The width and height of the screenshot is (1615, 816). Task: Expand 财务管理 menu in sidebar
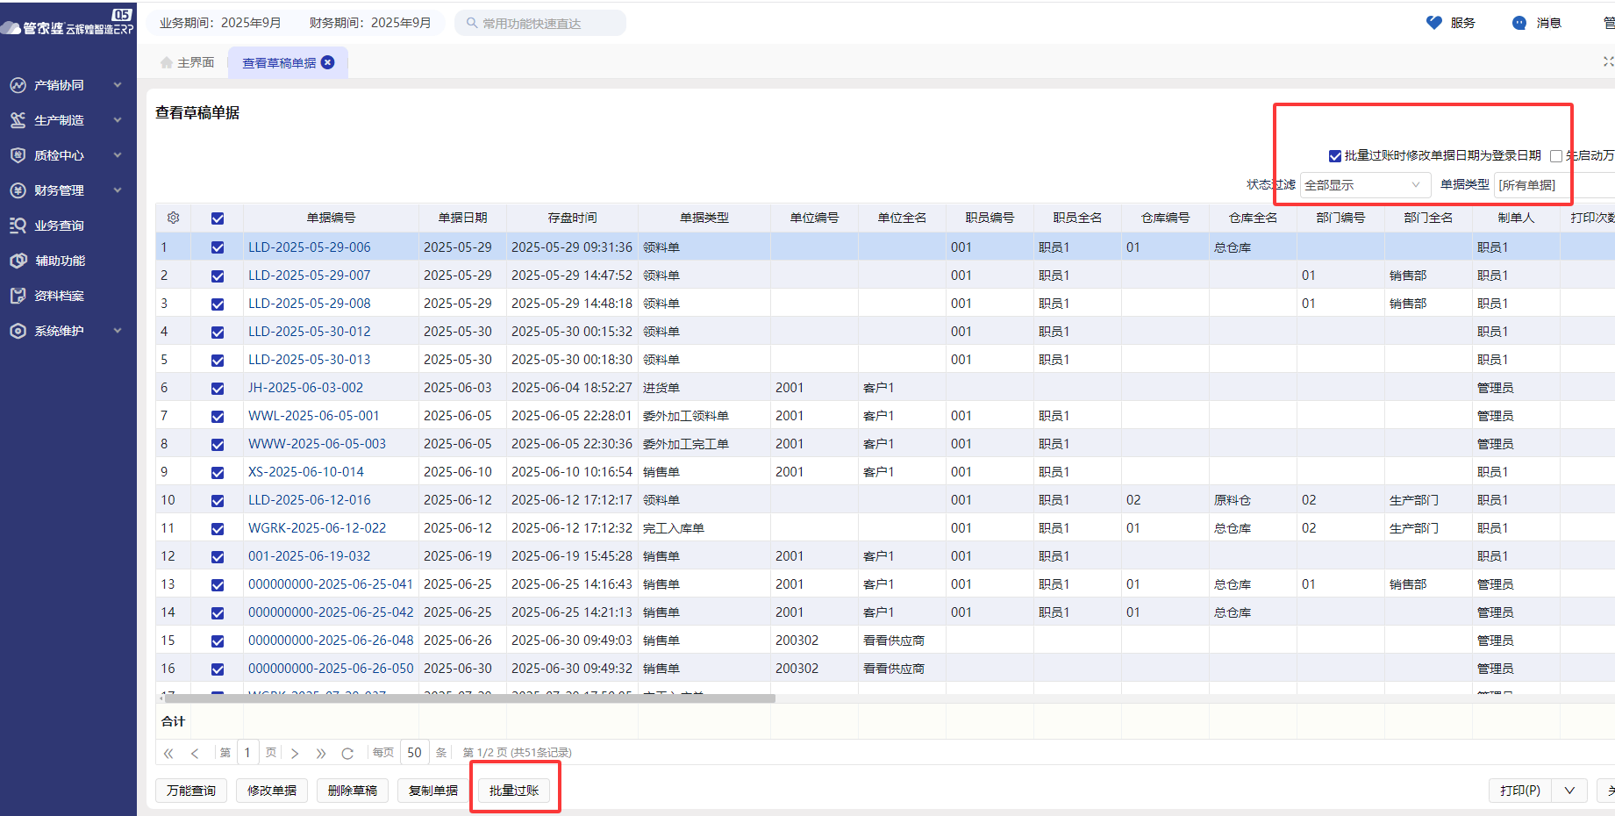tap(66, 190)
